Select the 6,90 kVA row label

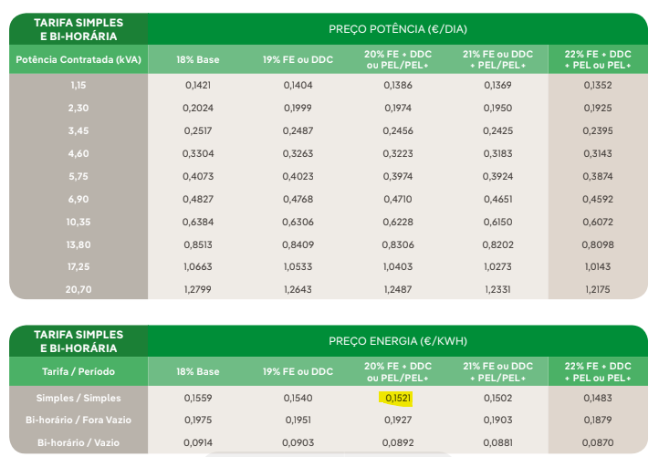(x=78, y=197)
